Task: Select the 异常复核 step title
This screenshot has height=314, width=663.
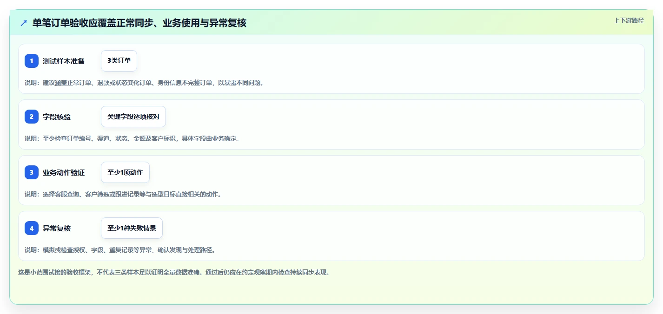Action: [57, 228]
